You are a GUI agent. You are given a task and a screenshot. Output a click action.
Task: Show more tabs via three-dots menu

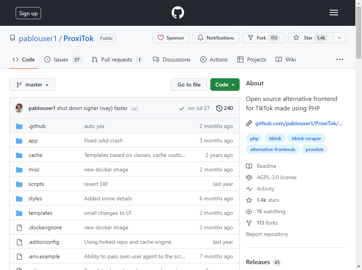point(340,59)
